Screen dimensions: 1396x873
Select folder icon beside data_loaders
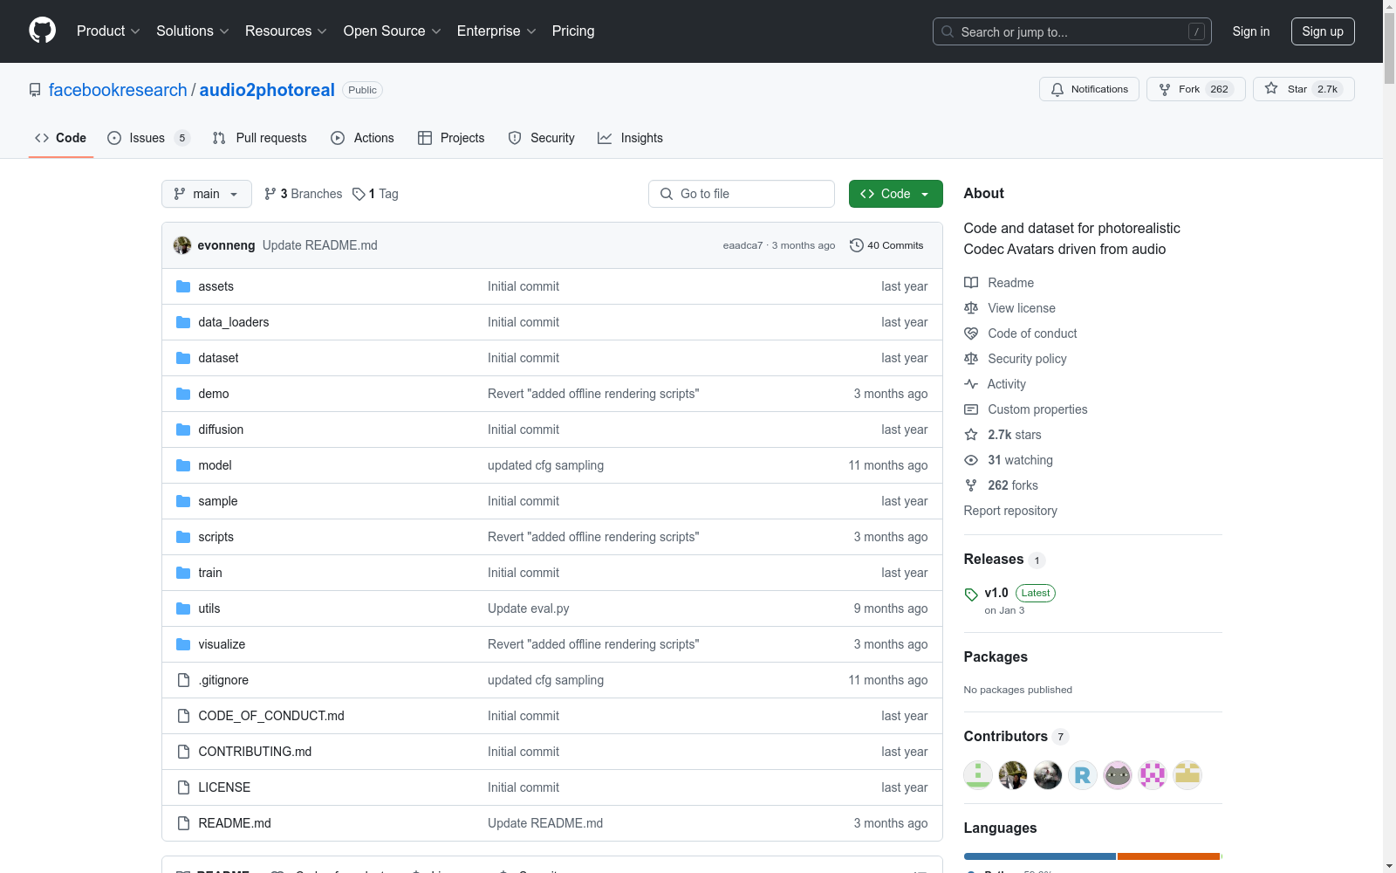(183, 322)
